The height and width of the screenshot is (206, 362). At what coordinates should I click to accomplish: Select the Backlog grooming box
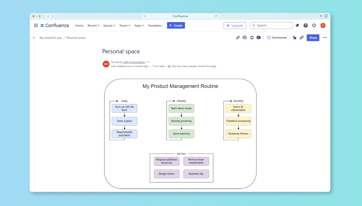pos(181,121)
